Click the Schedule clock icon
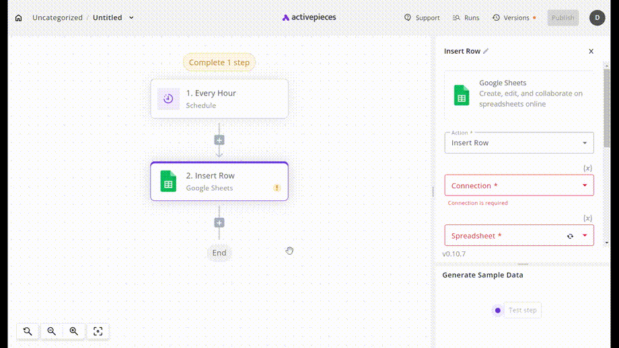The image size is (619, 348). (168, 99)
